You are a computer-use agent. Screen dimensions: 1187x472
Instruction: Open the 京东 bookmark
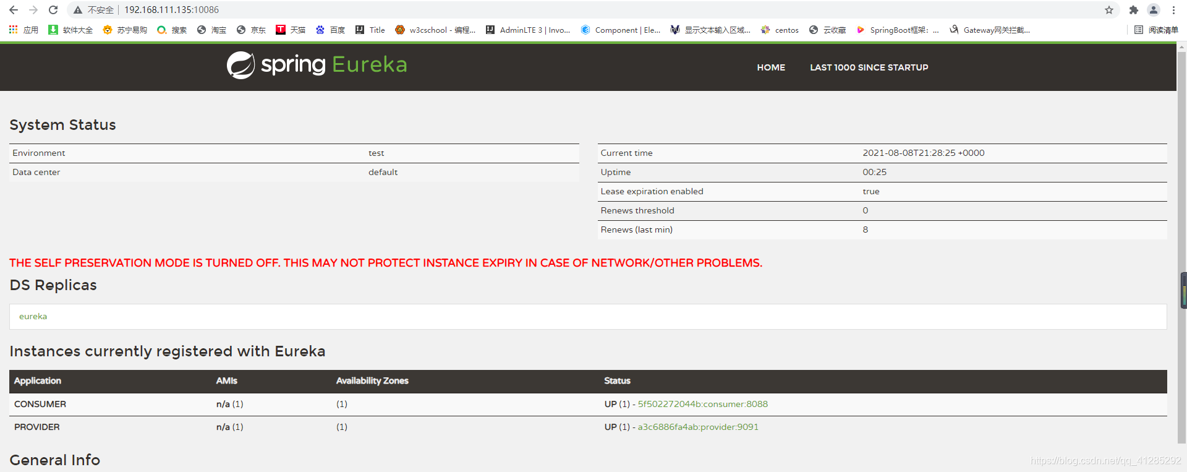[x=251, y=30]
